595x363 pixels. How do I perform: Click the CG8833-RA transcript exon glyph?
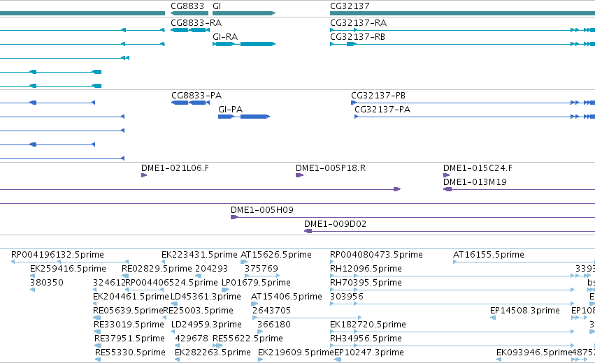click(x=190, y=30)
